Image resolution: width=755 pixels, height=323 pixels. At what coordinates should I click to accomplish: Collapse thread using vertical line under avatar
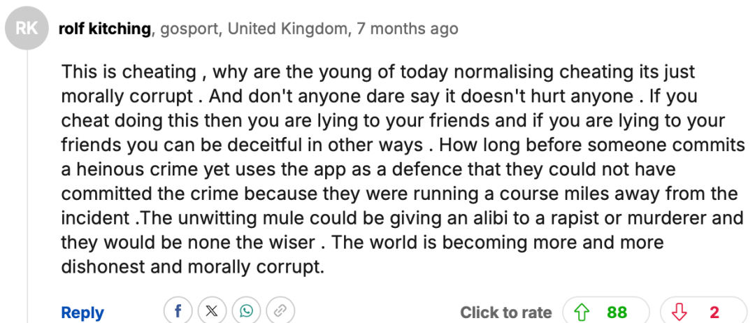[27, 187]
